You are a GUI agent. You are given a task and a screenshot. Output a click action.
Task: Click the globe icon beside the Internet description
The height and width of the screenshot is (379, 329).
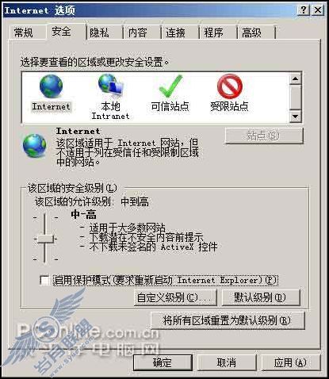point(34,146)
